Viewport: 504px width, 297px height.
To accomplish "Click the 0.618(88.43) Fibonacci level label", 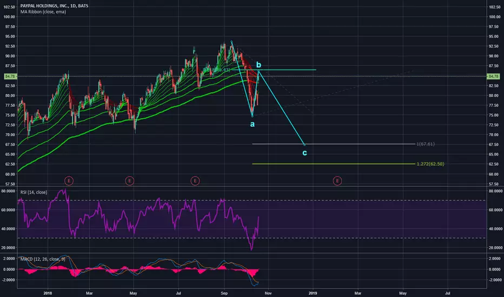I will click(216, 70).
